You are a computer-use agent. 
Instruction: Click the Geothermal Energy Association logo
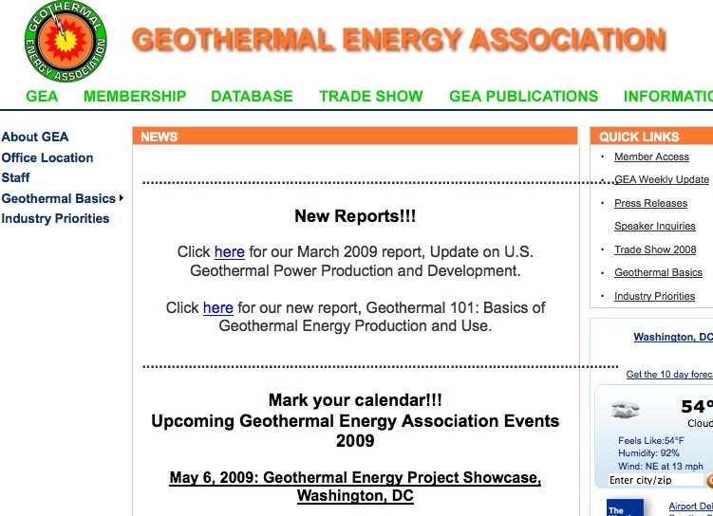coord(66,41)
